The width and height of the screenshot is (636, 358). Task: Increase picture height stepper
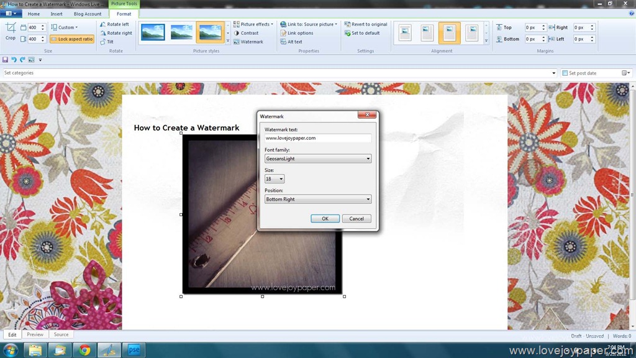(x=43, y=37)
